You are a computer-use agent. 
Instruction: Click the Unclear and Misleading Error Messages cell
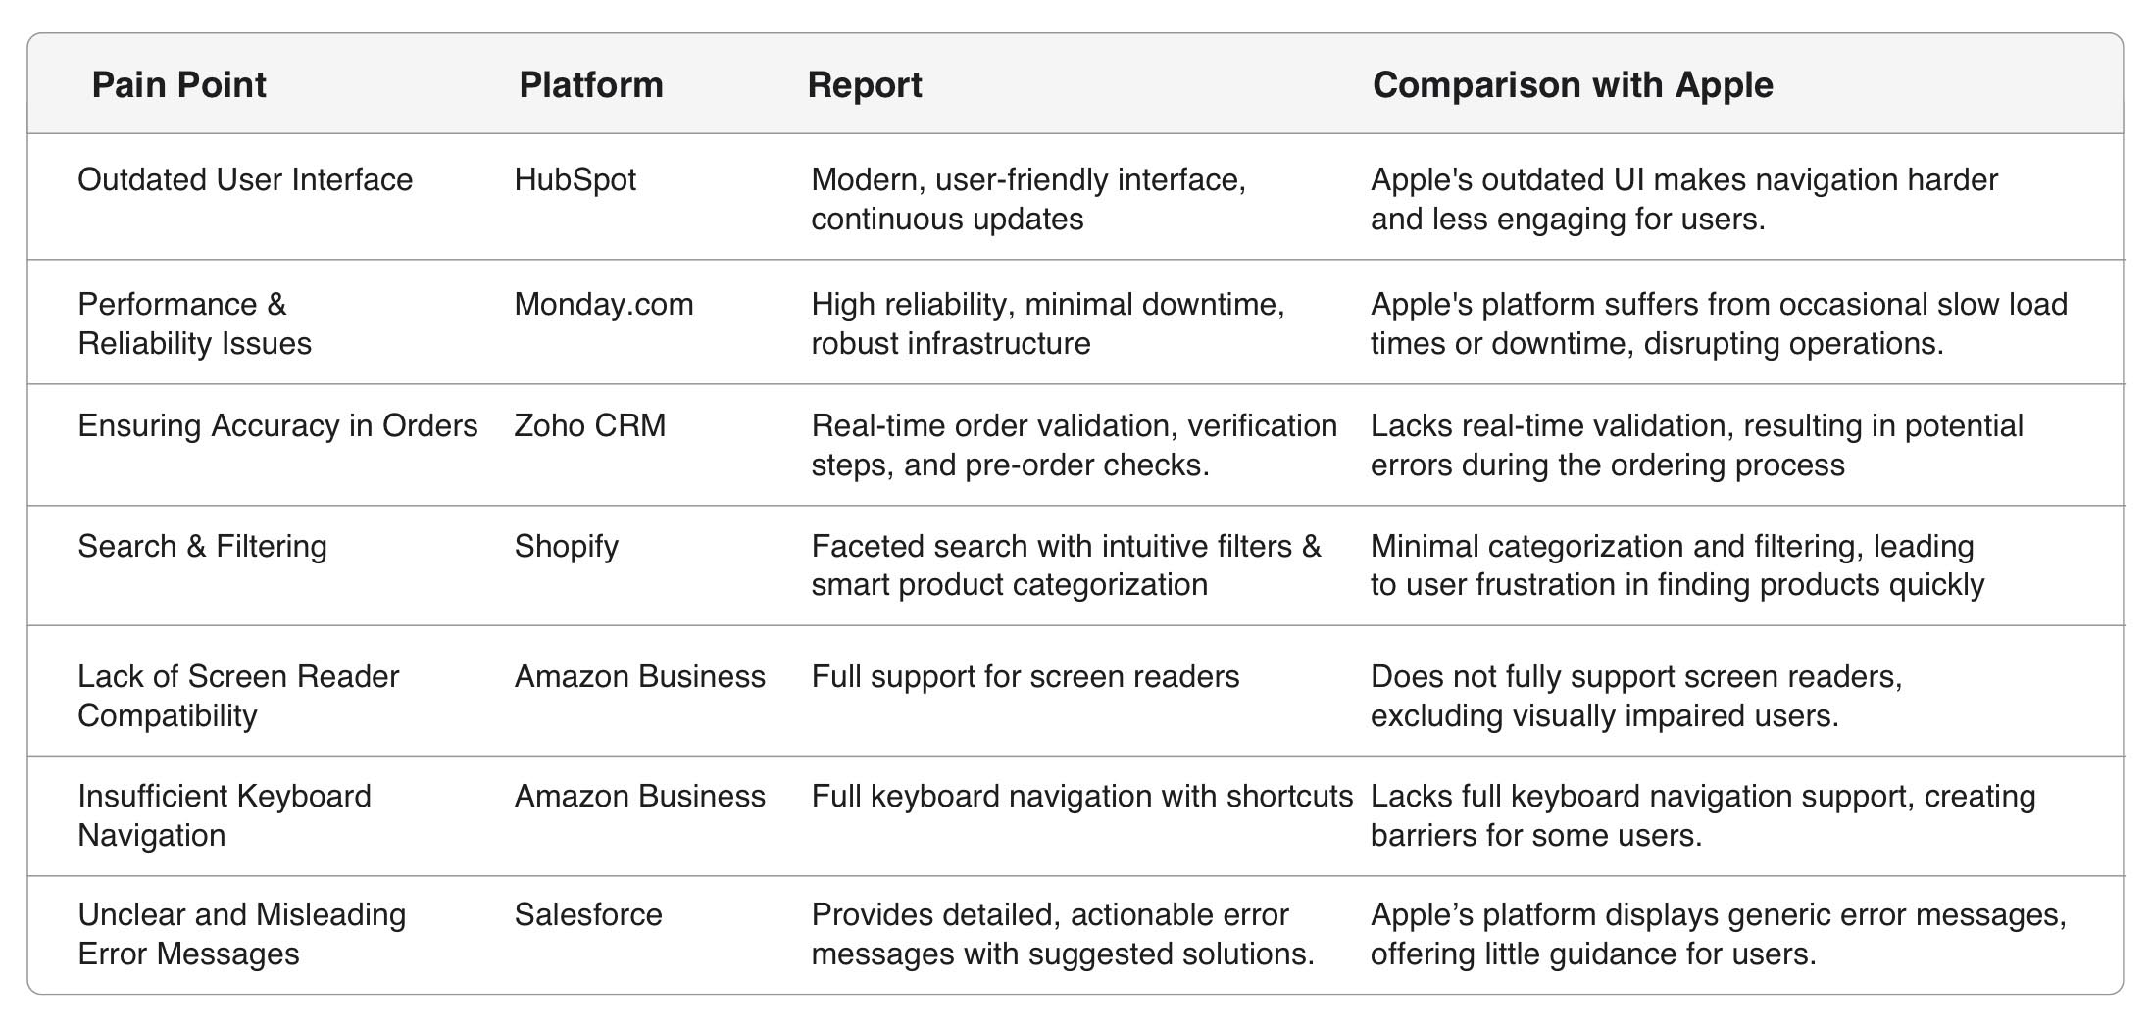pos(241,934)
